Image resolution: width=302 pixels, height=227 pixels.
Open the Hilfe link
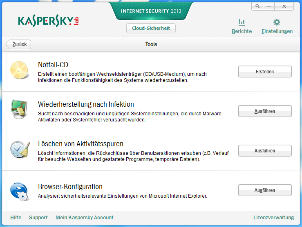[16, 218]
